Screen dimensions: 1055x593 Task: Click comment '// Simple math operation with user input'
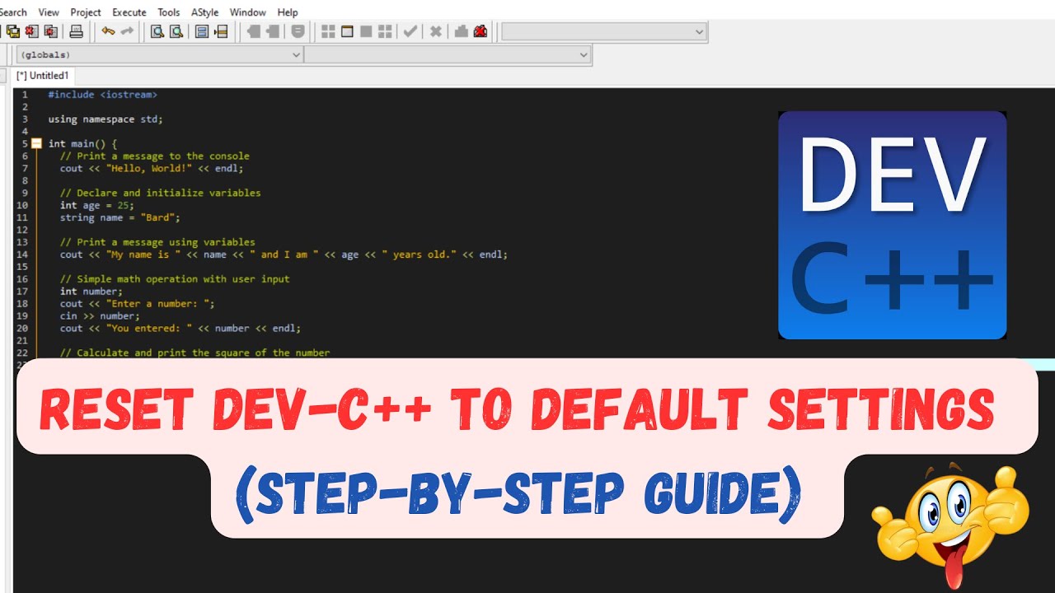(175, 279)
